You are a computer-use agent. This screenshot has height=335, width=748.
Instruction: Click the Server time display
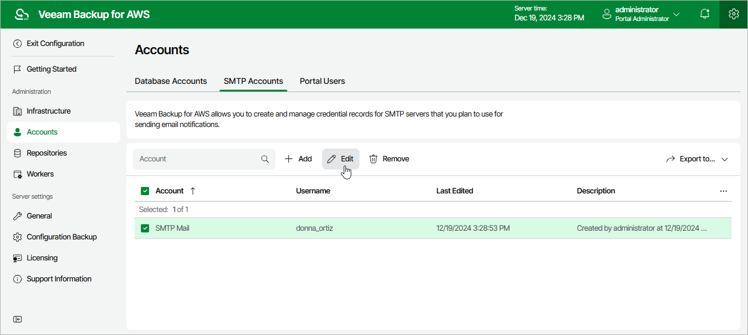[x=549, y=14]
